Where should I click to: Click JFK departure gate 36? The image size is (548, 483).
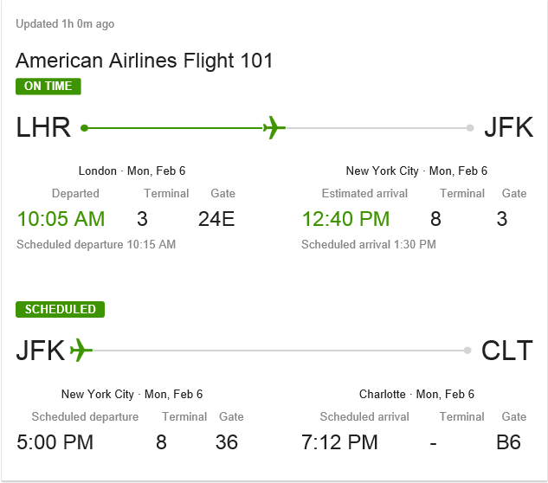coord(226,442)
